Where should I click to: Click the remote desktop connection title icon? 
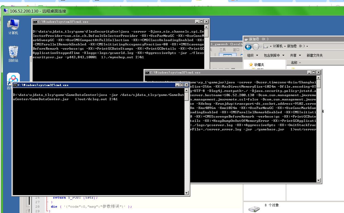(x=6, y=11)
